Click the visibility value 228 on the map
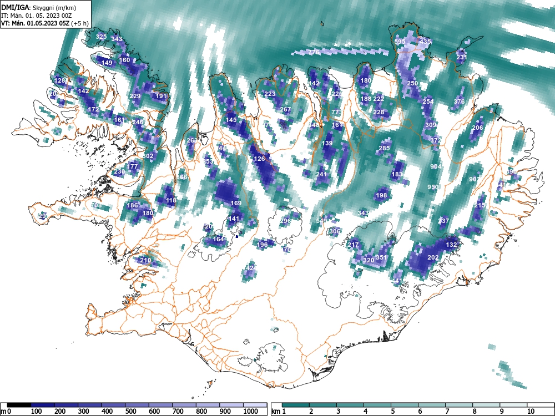This screenshot has height=416, width=555. coord(379,112)
